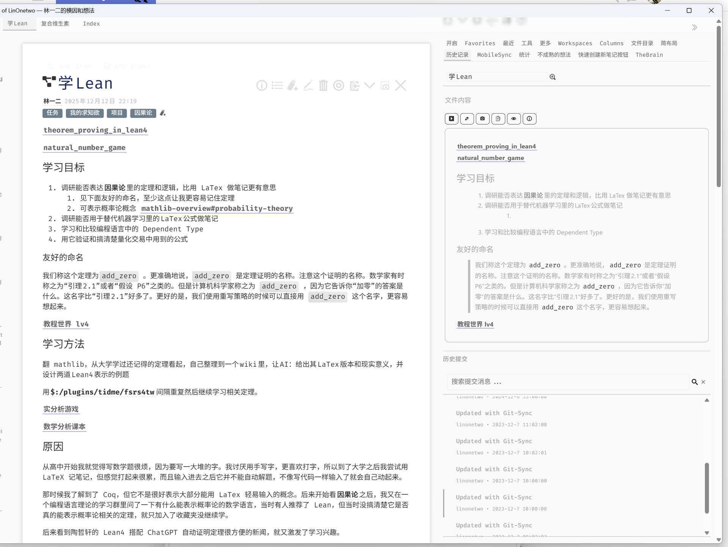Click the camera snapshot button in file content

(482, 119)
